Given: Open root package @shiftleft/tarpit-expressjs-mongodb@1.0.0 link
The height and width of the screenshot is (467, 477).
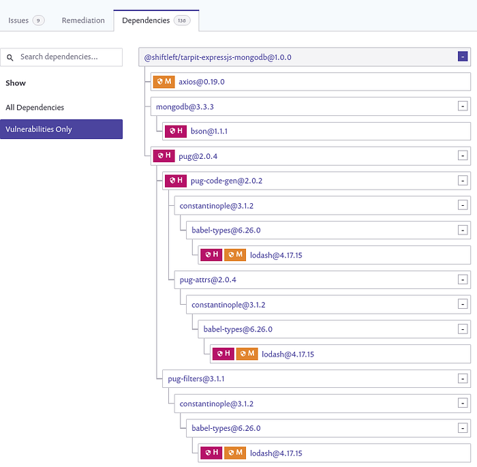Looking at the screenshot, I should [217, 57].
